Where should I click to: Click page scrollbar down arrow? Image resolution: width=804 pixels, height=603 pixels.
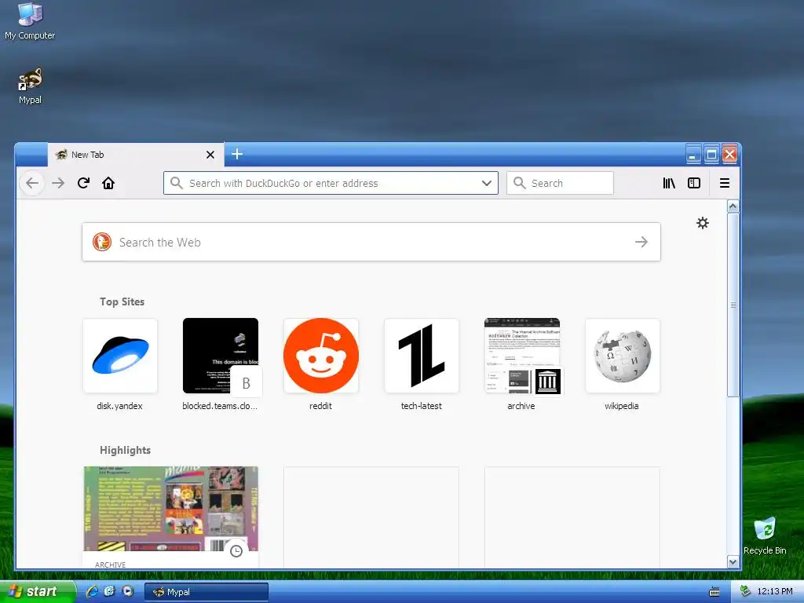733,561
